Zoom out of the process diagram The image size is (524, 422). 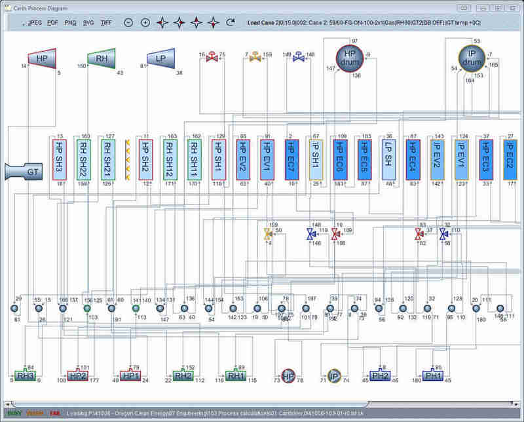pos(128,23)
